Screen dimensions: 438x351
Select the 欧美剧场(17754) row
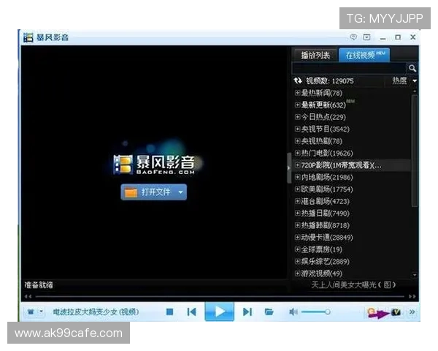(351, 189)
